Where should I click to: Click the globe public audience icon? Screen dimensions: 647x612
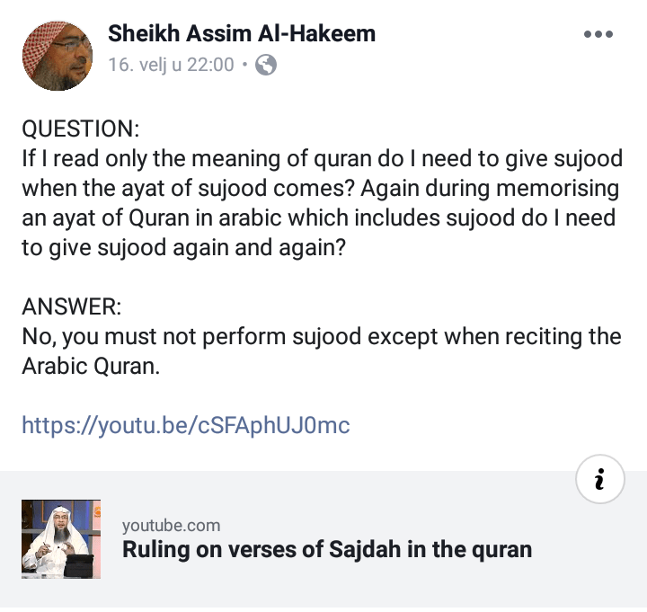(265, 65)
